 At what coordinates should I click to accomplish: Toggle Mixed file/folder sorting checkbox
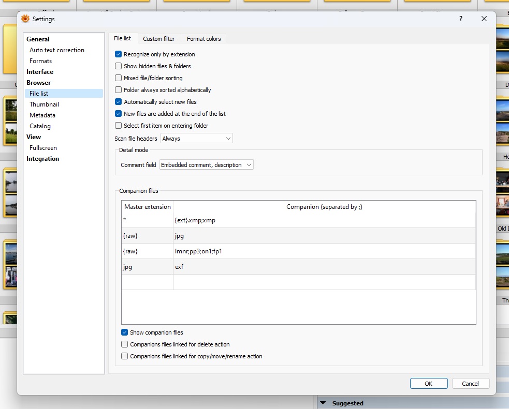pyautogui.click(x=119, y=78)
